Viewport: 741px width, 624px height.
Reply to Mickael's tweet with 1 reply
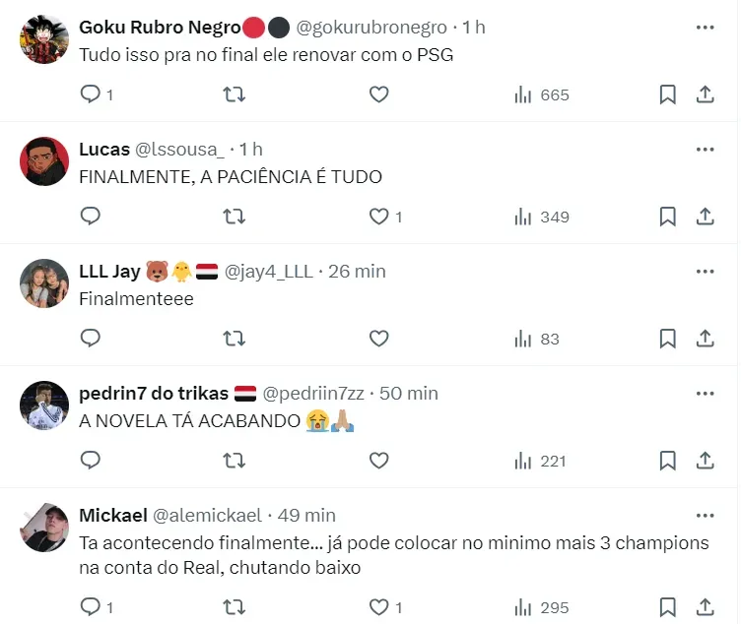90,606
